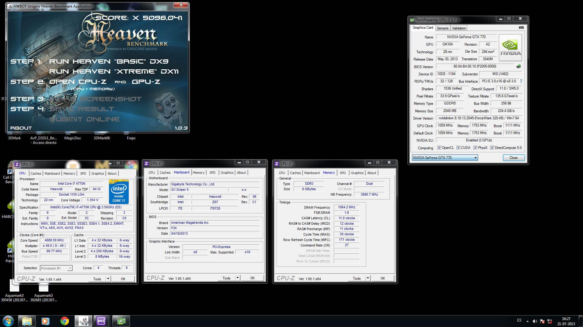Open SPD tab in the Mainboard CPU-Z
583x327 pixels.
(x=212, y=173)
